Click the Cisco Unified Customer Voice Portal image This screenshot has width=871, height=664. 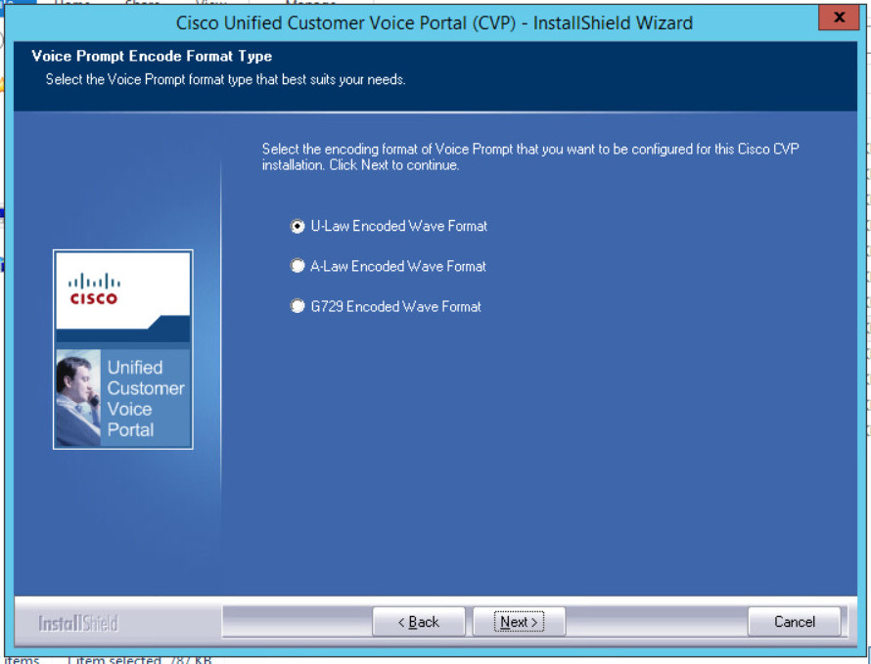tap(122, 349)
